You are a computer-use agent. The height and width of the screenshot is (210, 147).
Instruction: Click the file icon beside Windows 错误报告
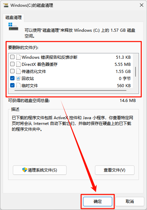click(x=18, y=57)
